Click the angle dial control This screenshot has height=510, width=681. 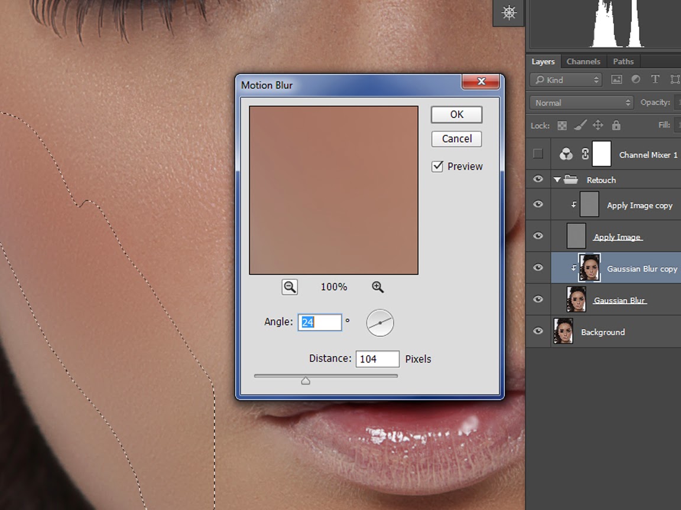coord(380,323)
